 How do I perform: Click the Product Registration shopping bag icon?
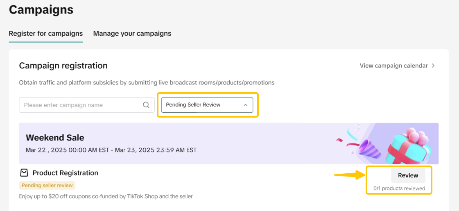(x=24, y=173)
